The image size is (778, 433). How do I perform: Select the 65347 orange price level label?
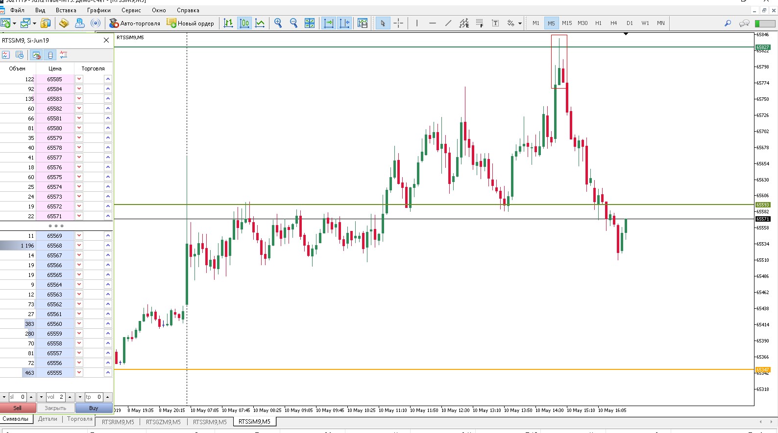click(x=763, y=370)
